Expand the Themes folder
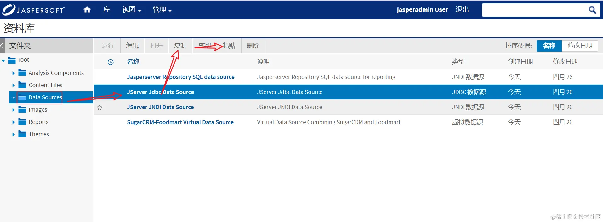Viewport: 603px width, 222px height. 14,134
